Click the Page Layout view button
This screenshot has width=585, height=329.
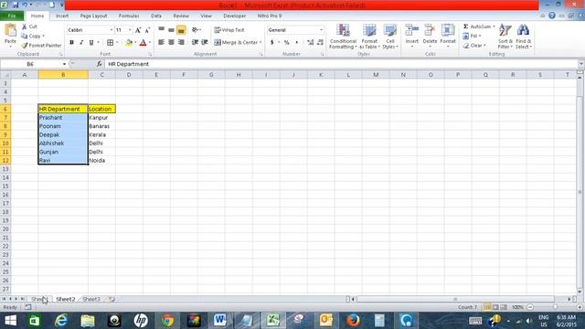[495, 307]
